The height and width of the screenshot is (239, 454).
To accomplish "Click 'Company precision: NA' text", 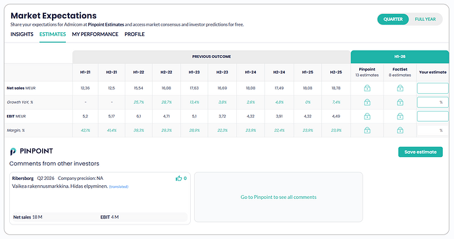I will click(x=80, y=179).
